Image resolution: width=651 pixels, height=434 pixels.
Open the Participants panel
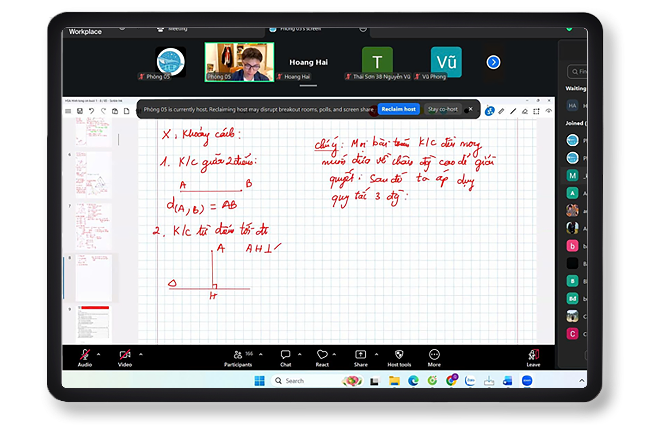238,355
